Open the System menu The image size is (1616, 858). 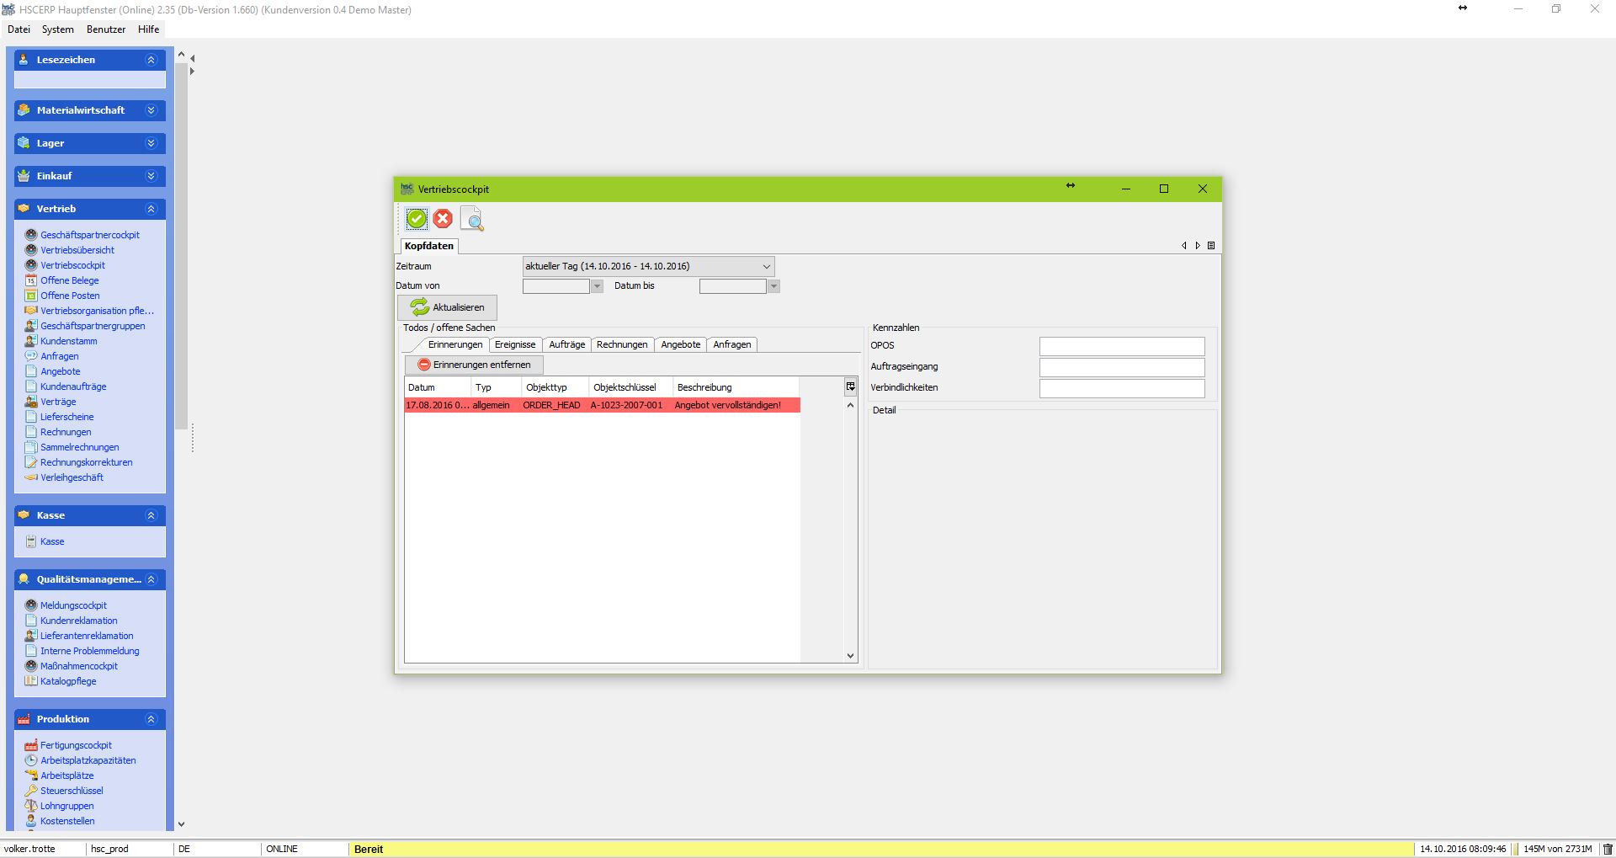point(58,29)
